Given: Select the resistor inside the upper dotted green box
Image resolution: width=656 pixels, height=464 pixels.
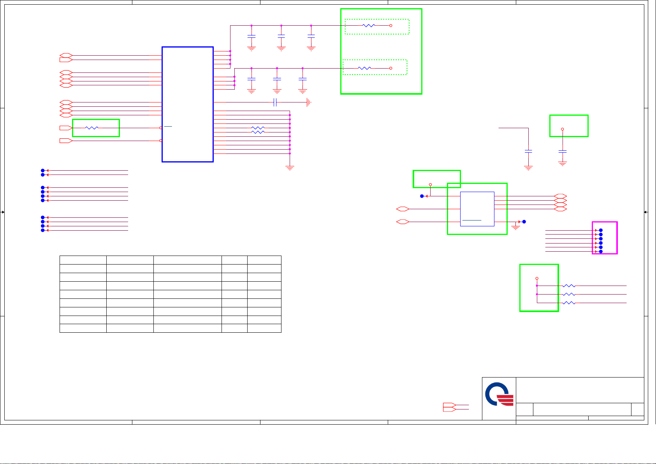Looking at the screenshot, I should point(368,26).
